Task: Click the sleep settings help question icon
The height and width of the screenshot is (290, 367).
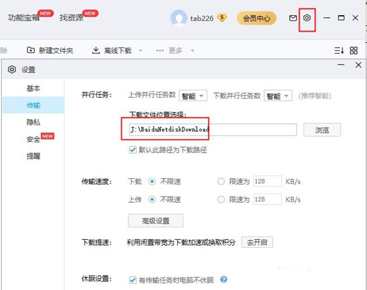Action: tap(224, 280)
